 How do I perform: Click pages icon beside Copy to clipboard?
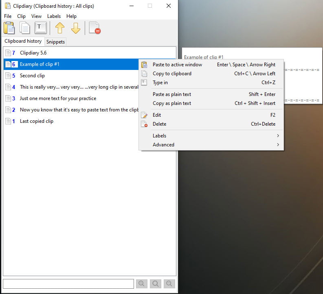[144, 74]
